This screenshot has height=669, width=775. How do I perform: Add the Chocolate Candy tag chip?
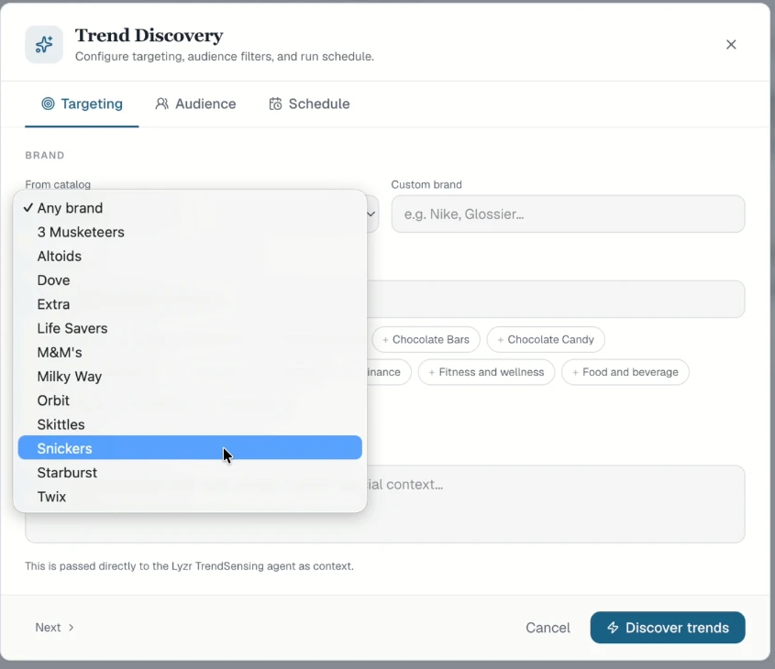tap(546, 340)
